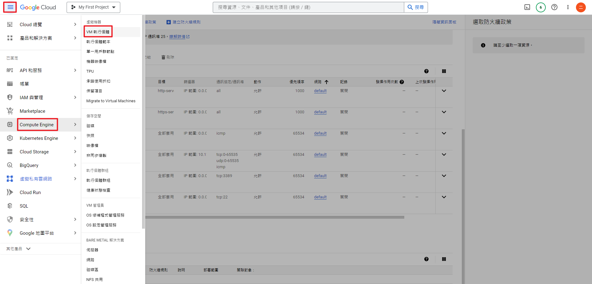Screen dimensions: 592x284
Task: Click the trash delete icon above the table
Action: tap(163, 57)
